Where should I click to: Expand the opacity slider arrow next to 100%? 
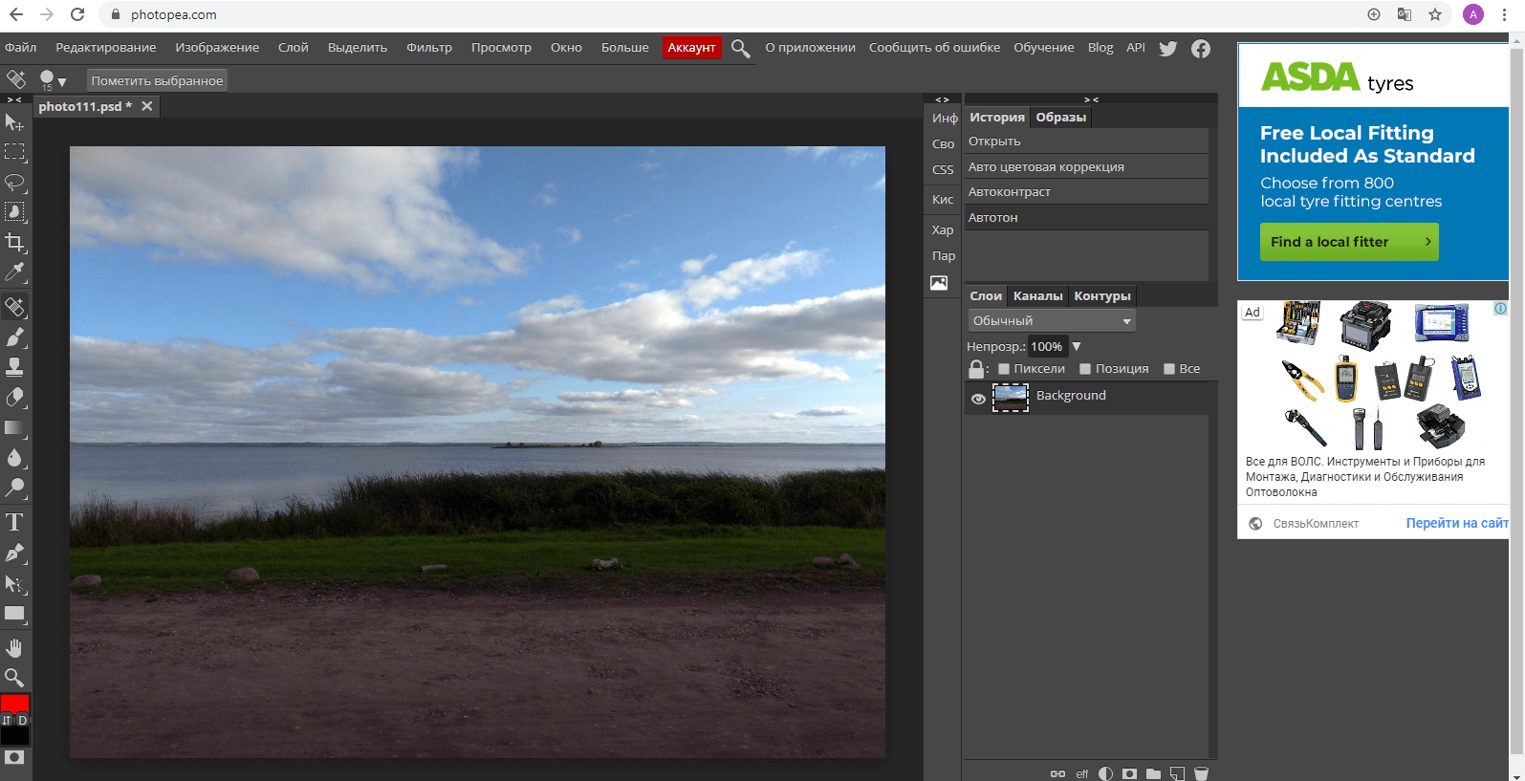[1077, 346]
